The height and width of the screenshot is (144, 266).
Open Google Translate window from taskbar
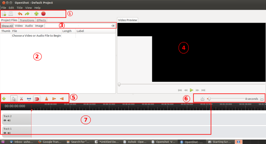pyautogui.click(x=50, y=142)
